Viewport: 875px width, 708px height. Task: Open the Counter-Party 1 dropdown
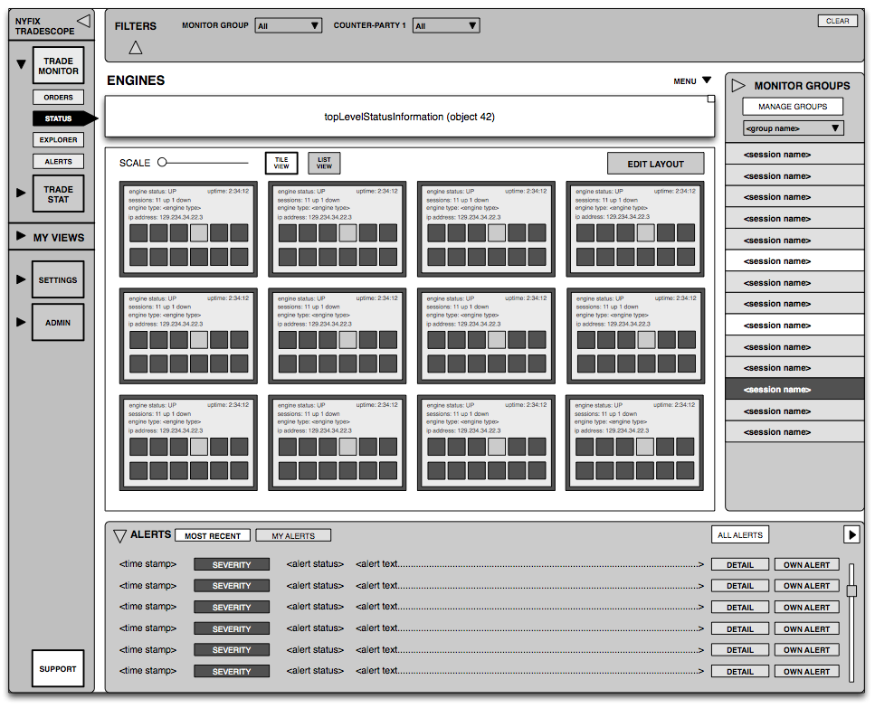click(446, 25)
